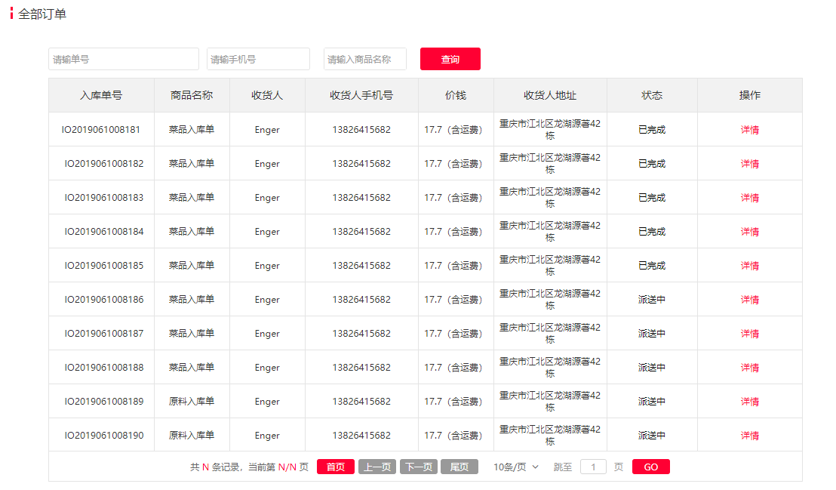This screenshot has width=836, height=490.
Task: Click the 请输入商品名称 product name input
Action: 364,59
